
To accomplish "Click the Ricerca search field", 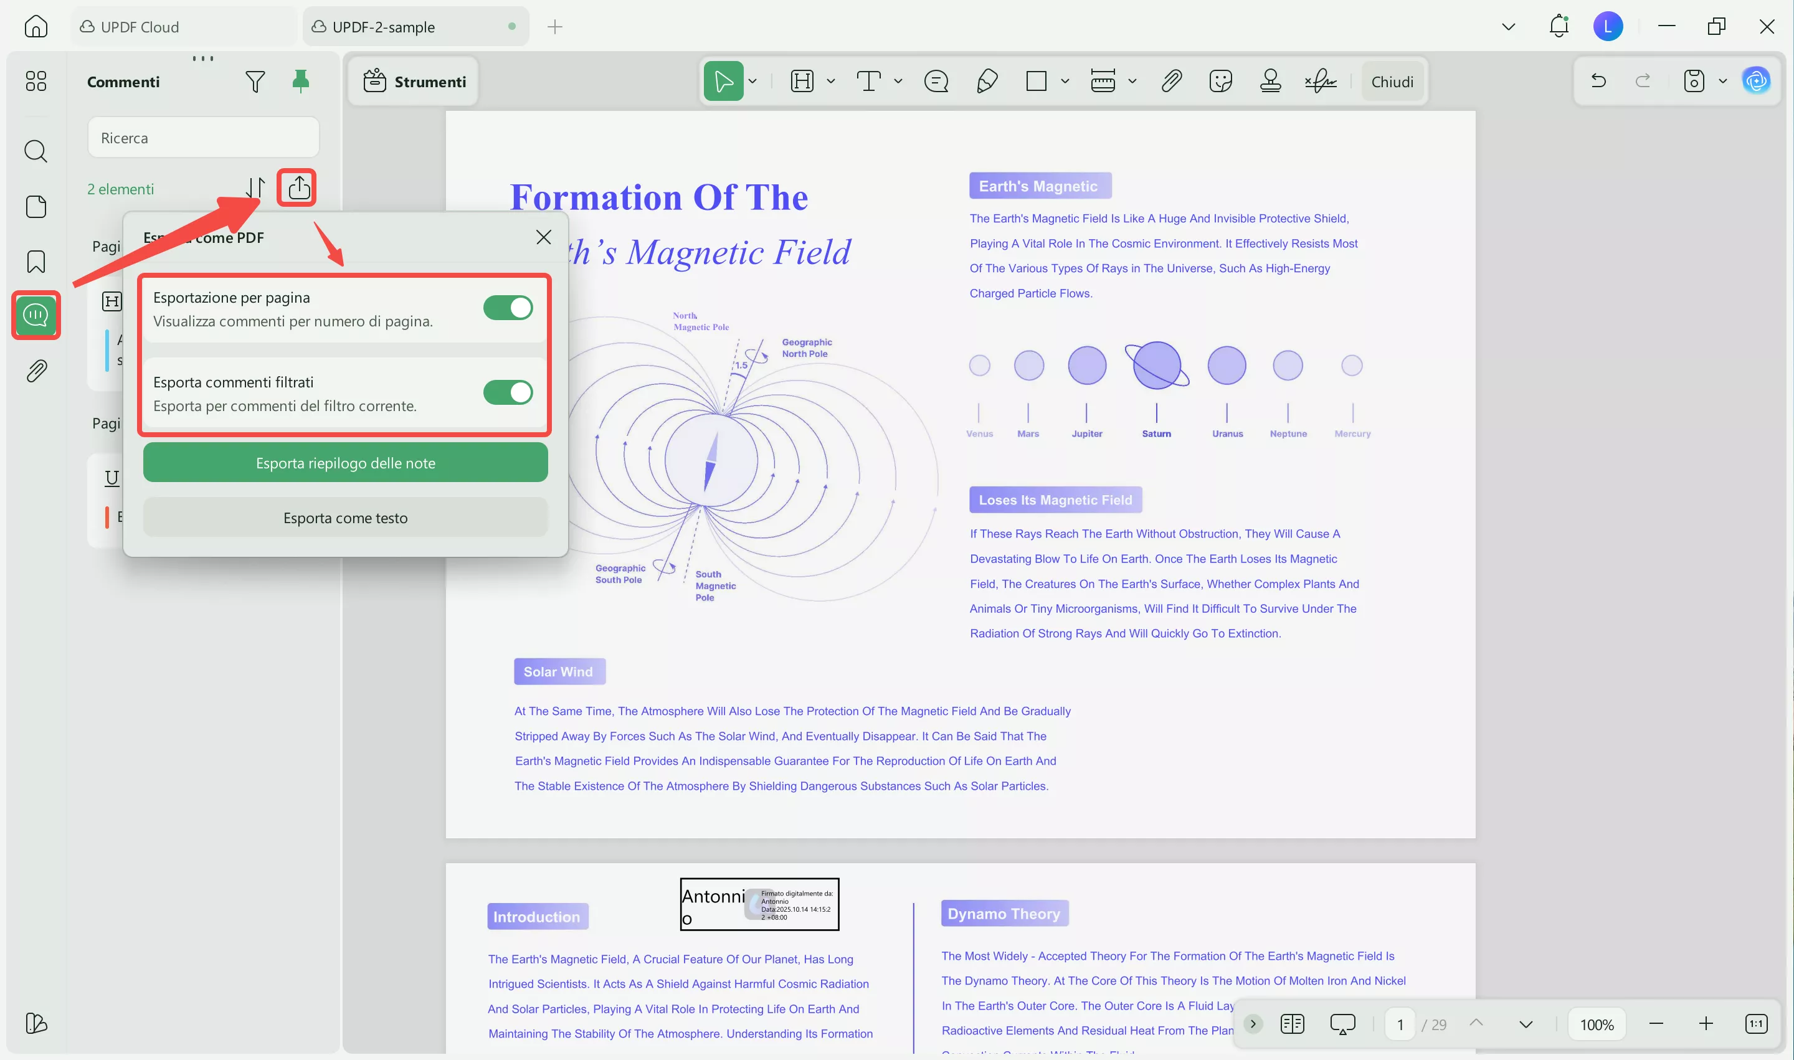I will pos(204,138).
